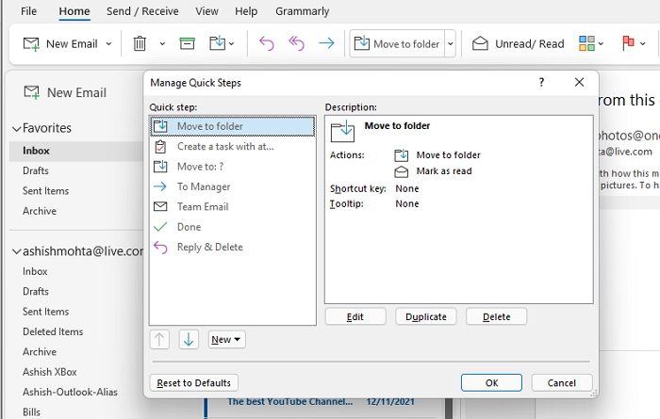Click the Duplicate button
660x419 pixels.
[426, 317]
